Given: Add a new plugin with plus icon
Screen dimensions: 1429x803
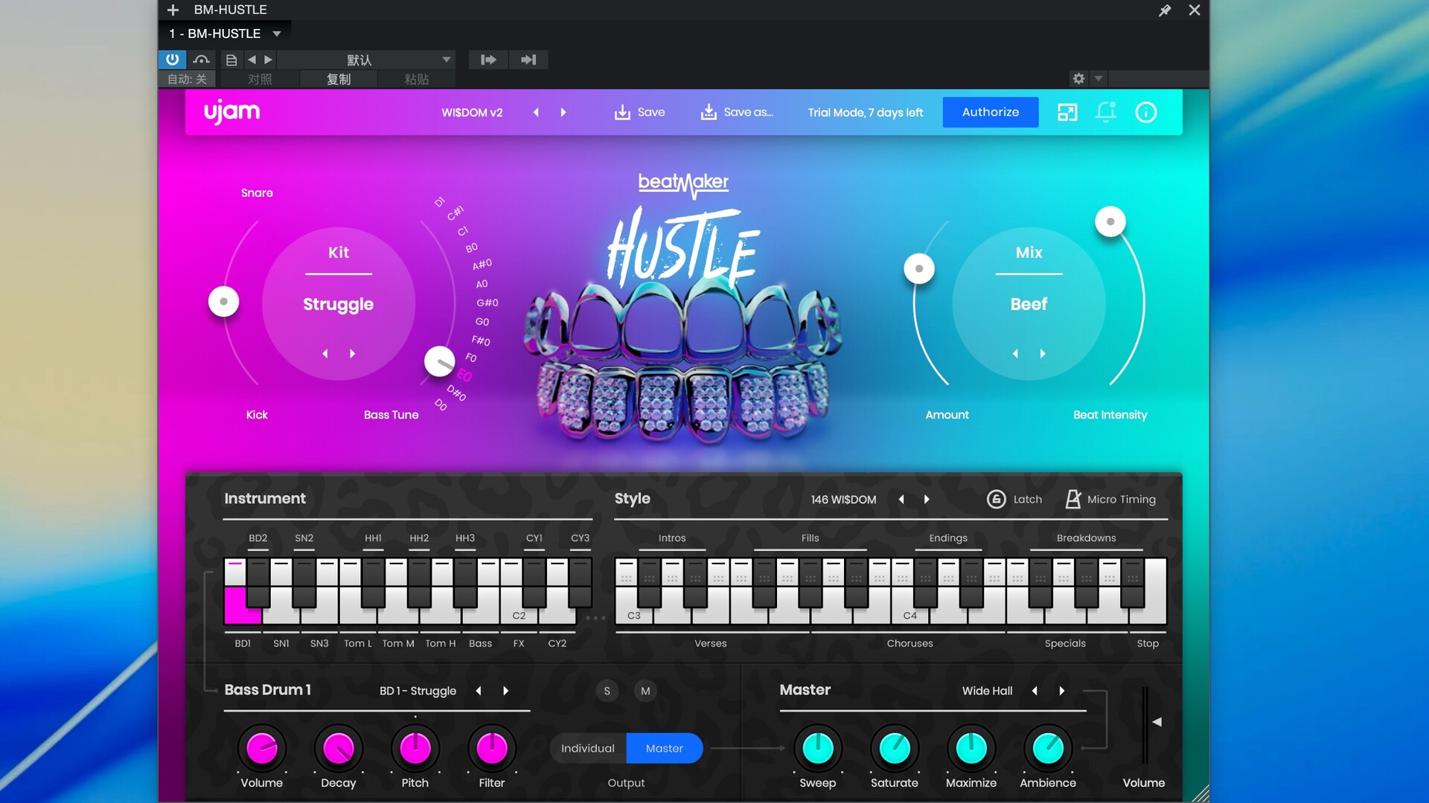Looking at the screenshot, I should (x=173, y=10).
